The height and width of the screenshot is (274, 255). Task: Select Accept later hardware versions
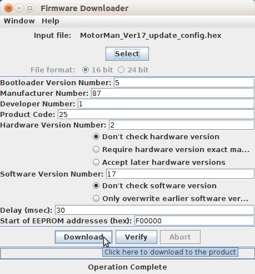coord(159,163)
